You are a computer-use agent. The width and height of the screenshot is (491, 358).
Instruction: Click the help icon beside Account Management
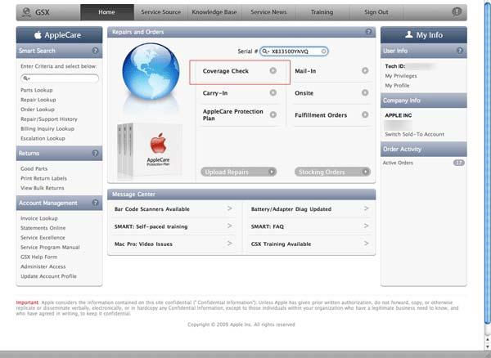97,203
